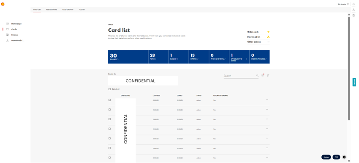The image size is (359, 163).
Task: Click the Site locator link
Action: [x=342, y=4]
